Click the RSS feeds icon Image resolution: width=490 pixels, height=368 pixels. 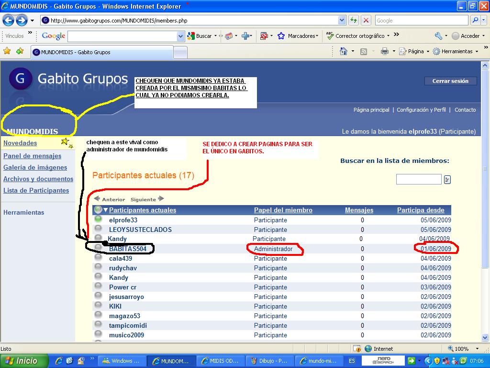coord(364,52)
